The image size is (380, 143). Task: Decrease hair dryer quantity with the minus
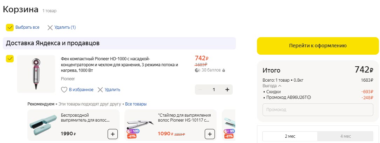pyautogui.click(x=201, y=90)
